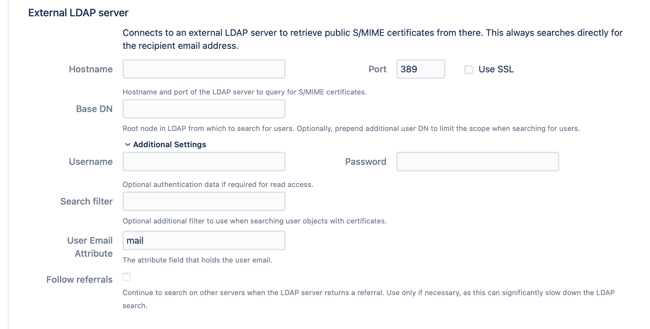Collapse Additional Settings using the chevron
The height and width of the screenshot is (329, 650).
(128, 145)
